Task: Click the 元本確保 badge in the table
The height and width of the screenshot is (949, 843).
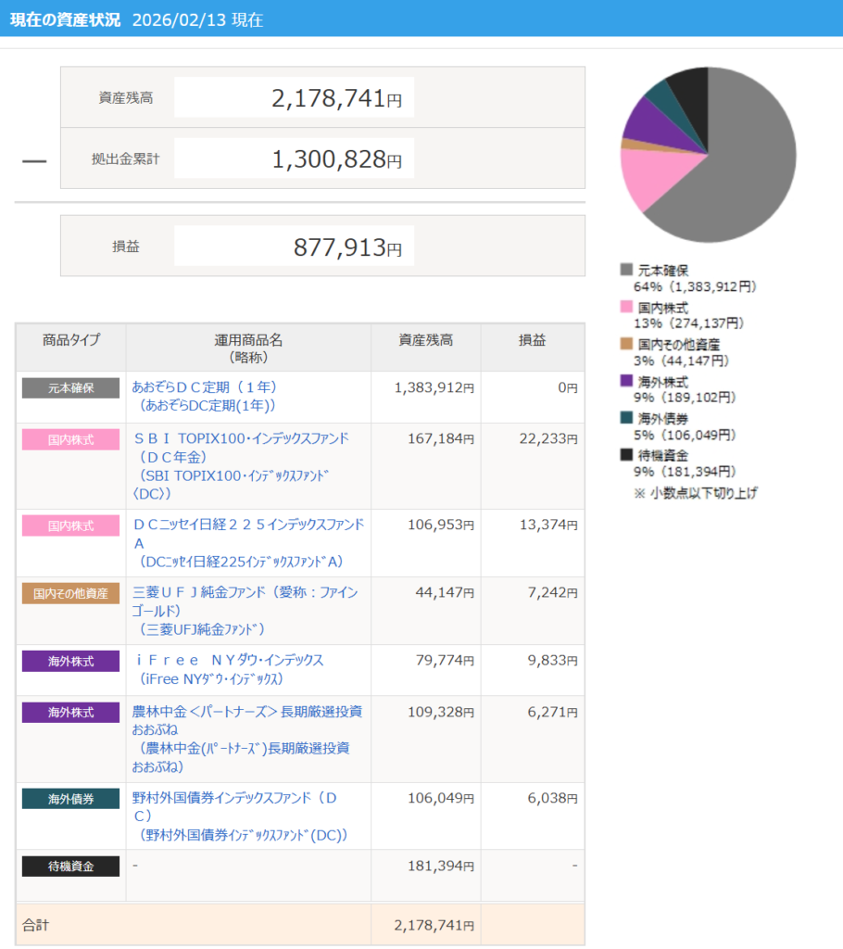Action: point(70,387)
